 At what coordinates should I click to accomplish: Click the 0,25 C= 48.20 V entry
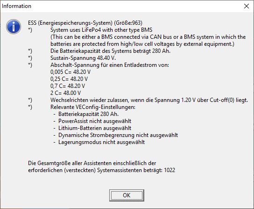pos(69,79)
